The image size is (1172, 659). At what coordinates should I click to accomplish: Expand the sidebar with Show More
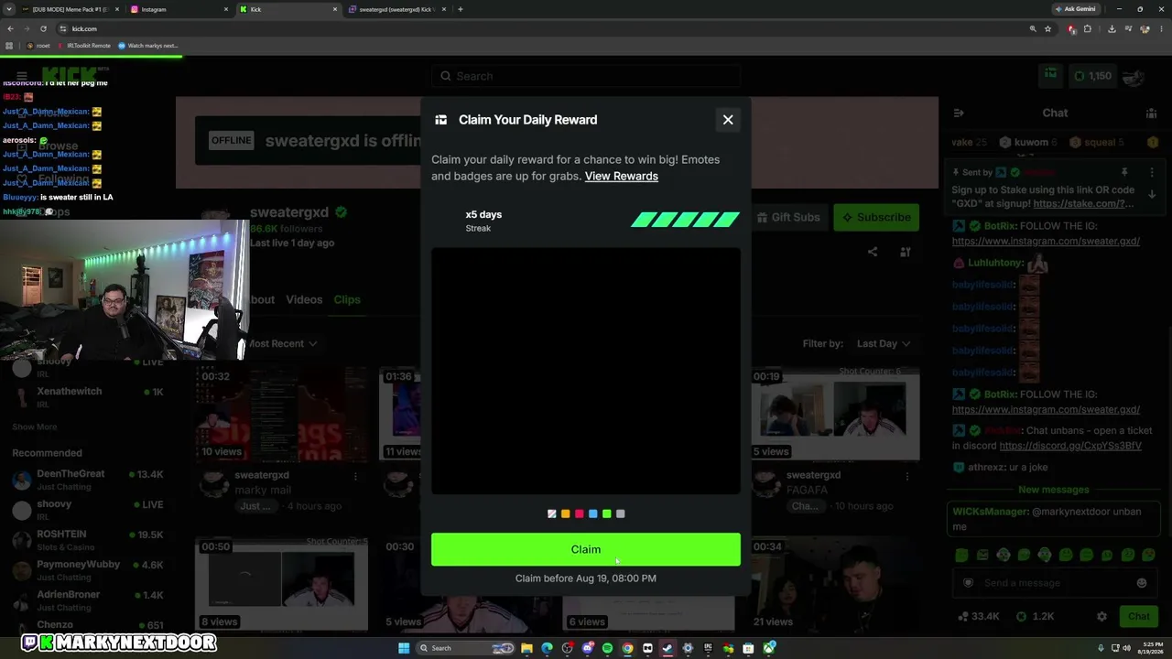[x=35, y=427]
